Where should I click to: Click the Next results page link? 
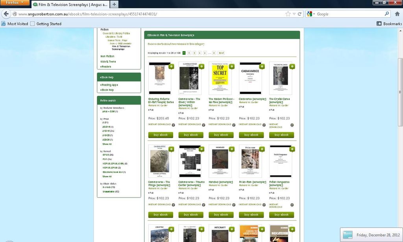point(221,53)
